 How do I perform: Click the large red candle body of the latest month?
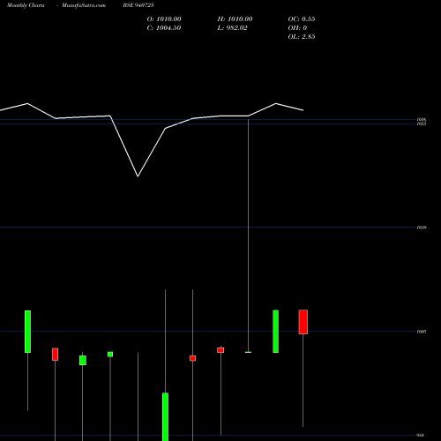point(303,322)
